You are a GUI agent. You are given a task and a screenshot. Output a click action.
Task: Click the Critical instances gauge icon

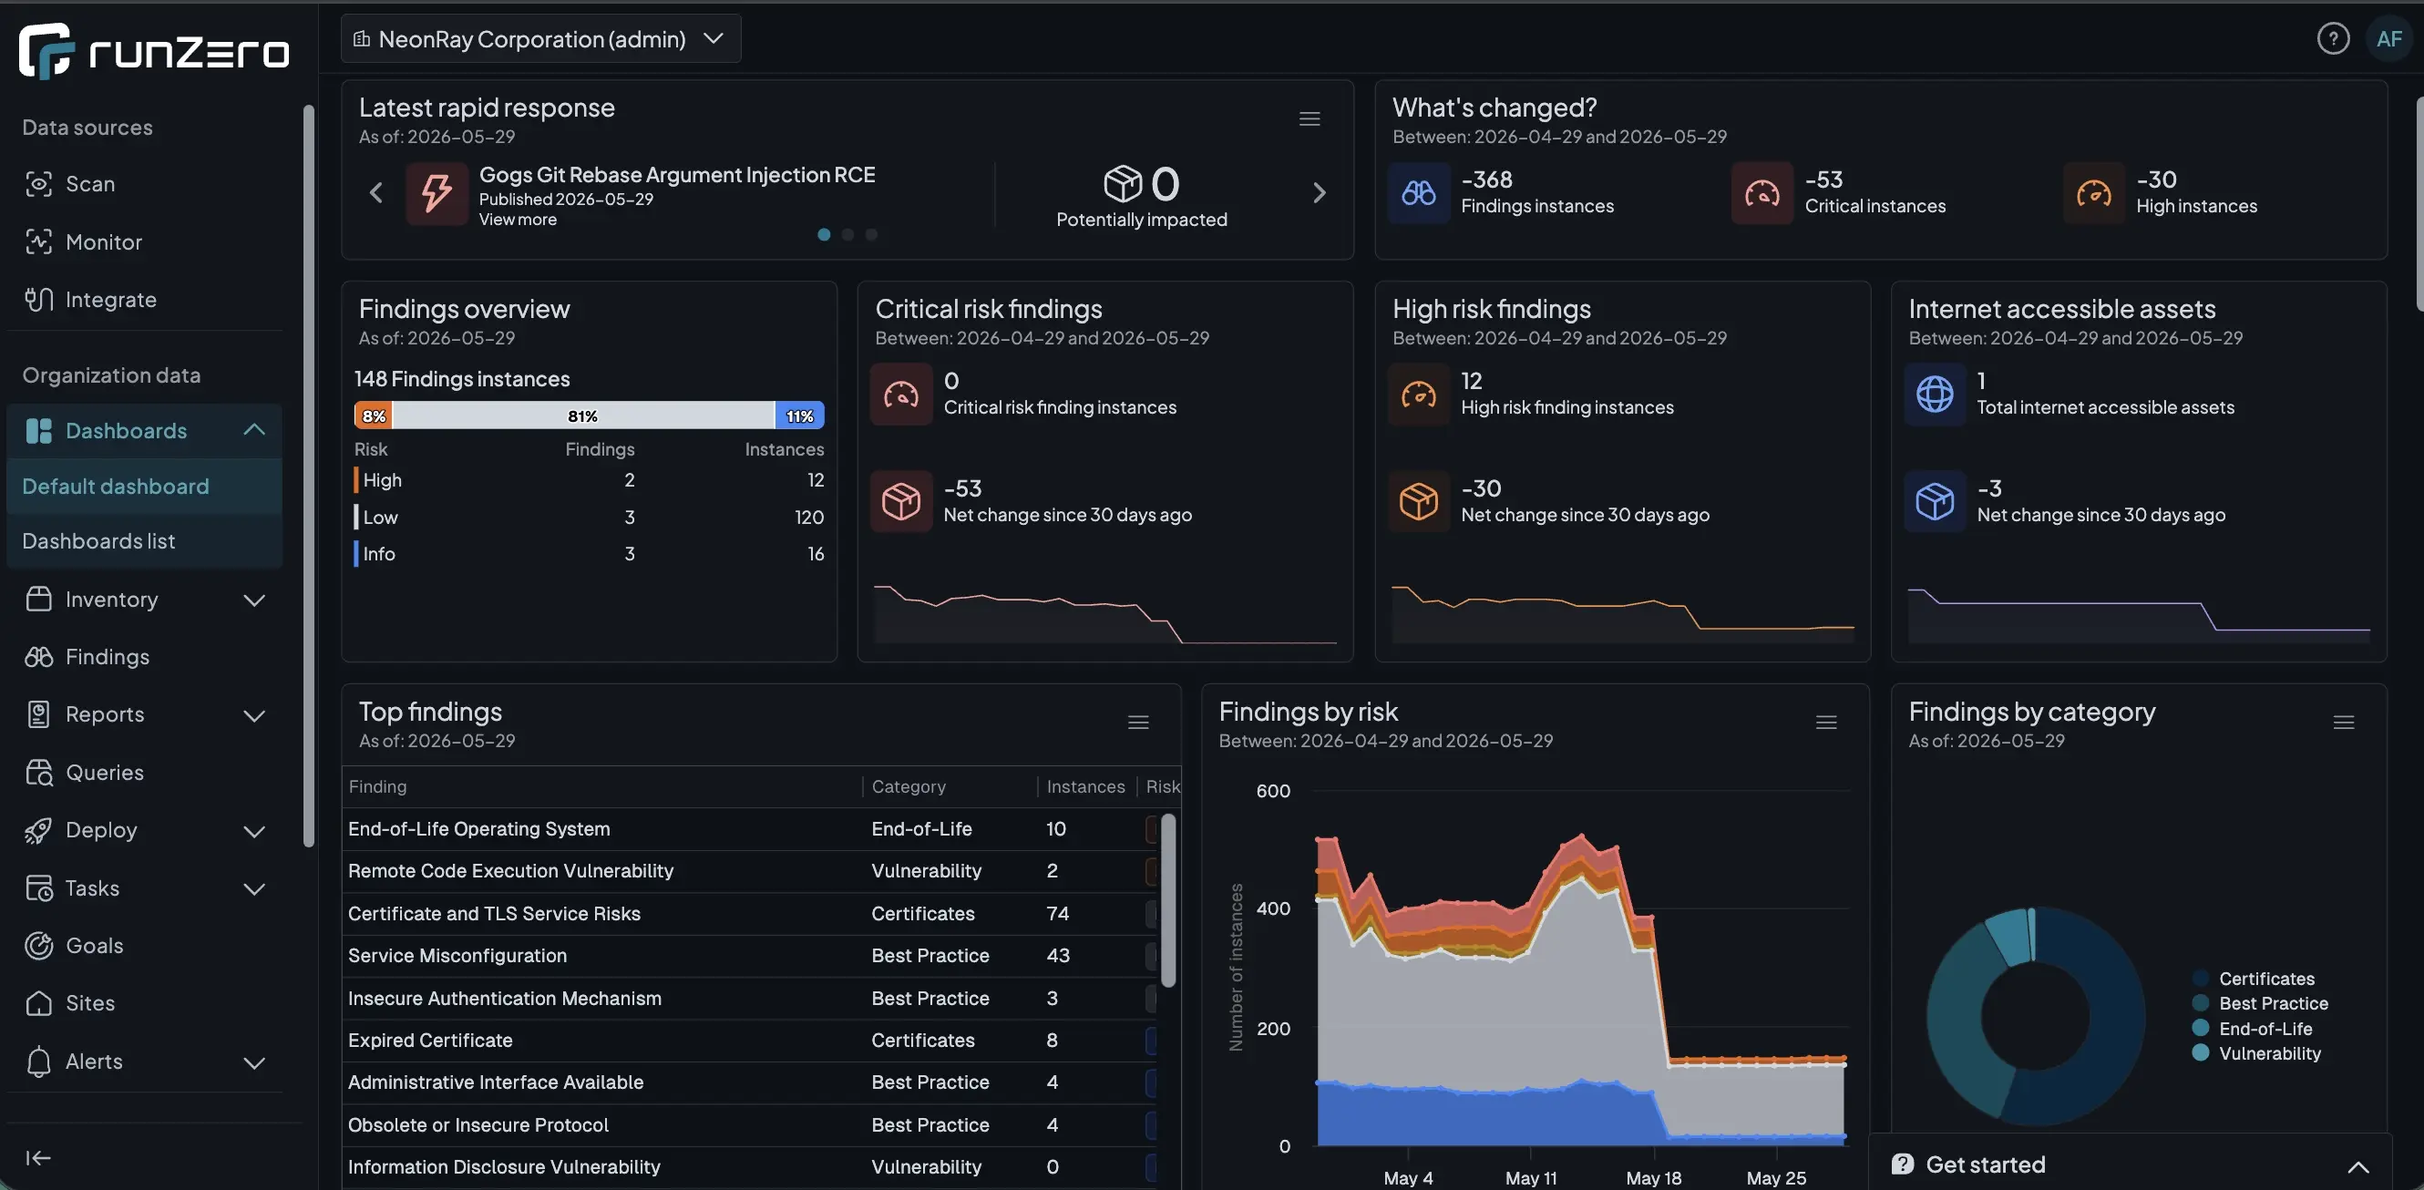coord(1762,193)
